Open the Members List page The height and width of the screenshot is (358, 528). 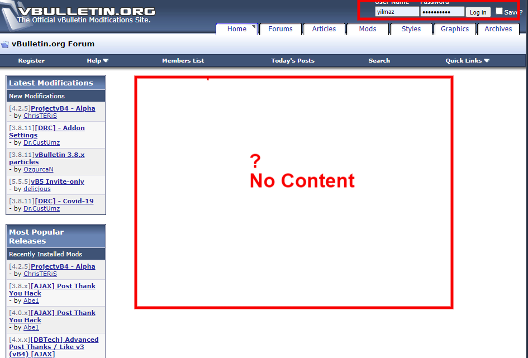point(183,60)
